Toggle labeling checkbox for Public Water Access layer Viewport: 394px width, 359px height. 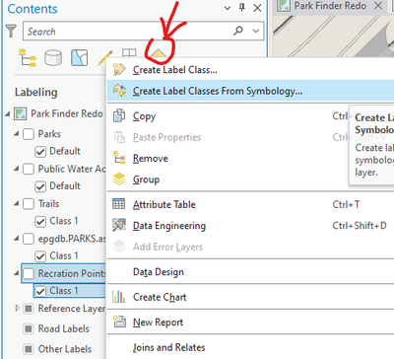click(x=29, y=169)
